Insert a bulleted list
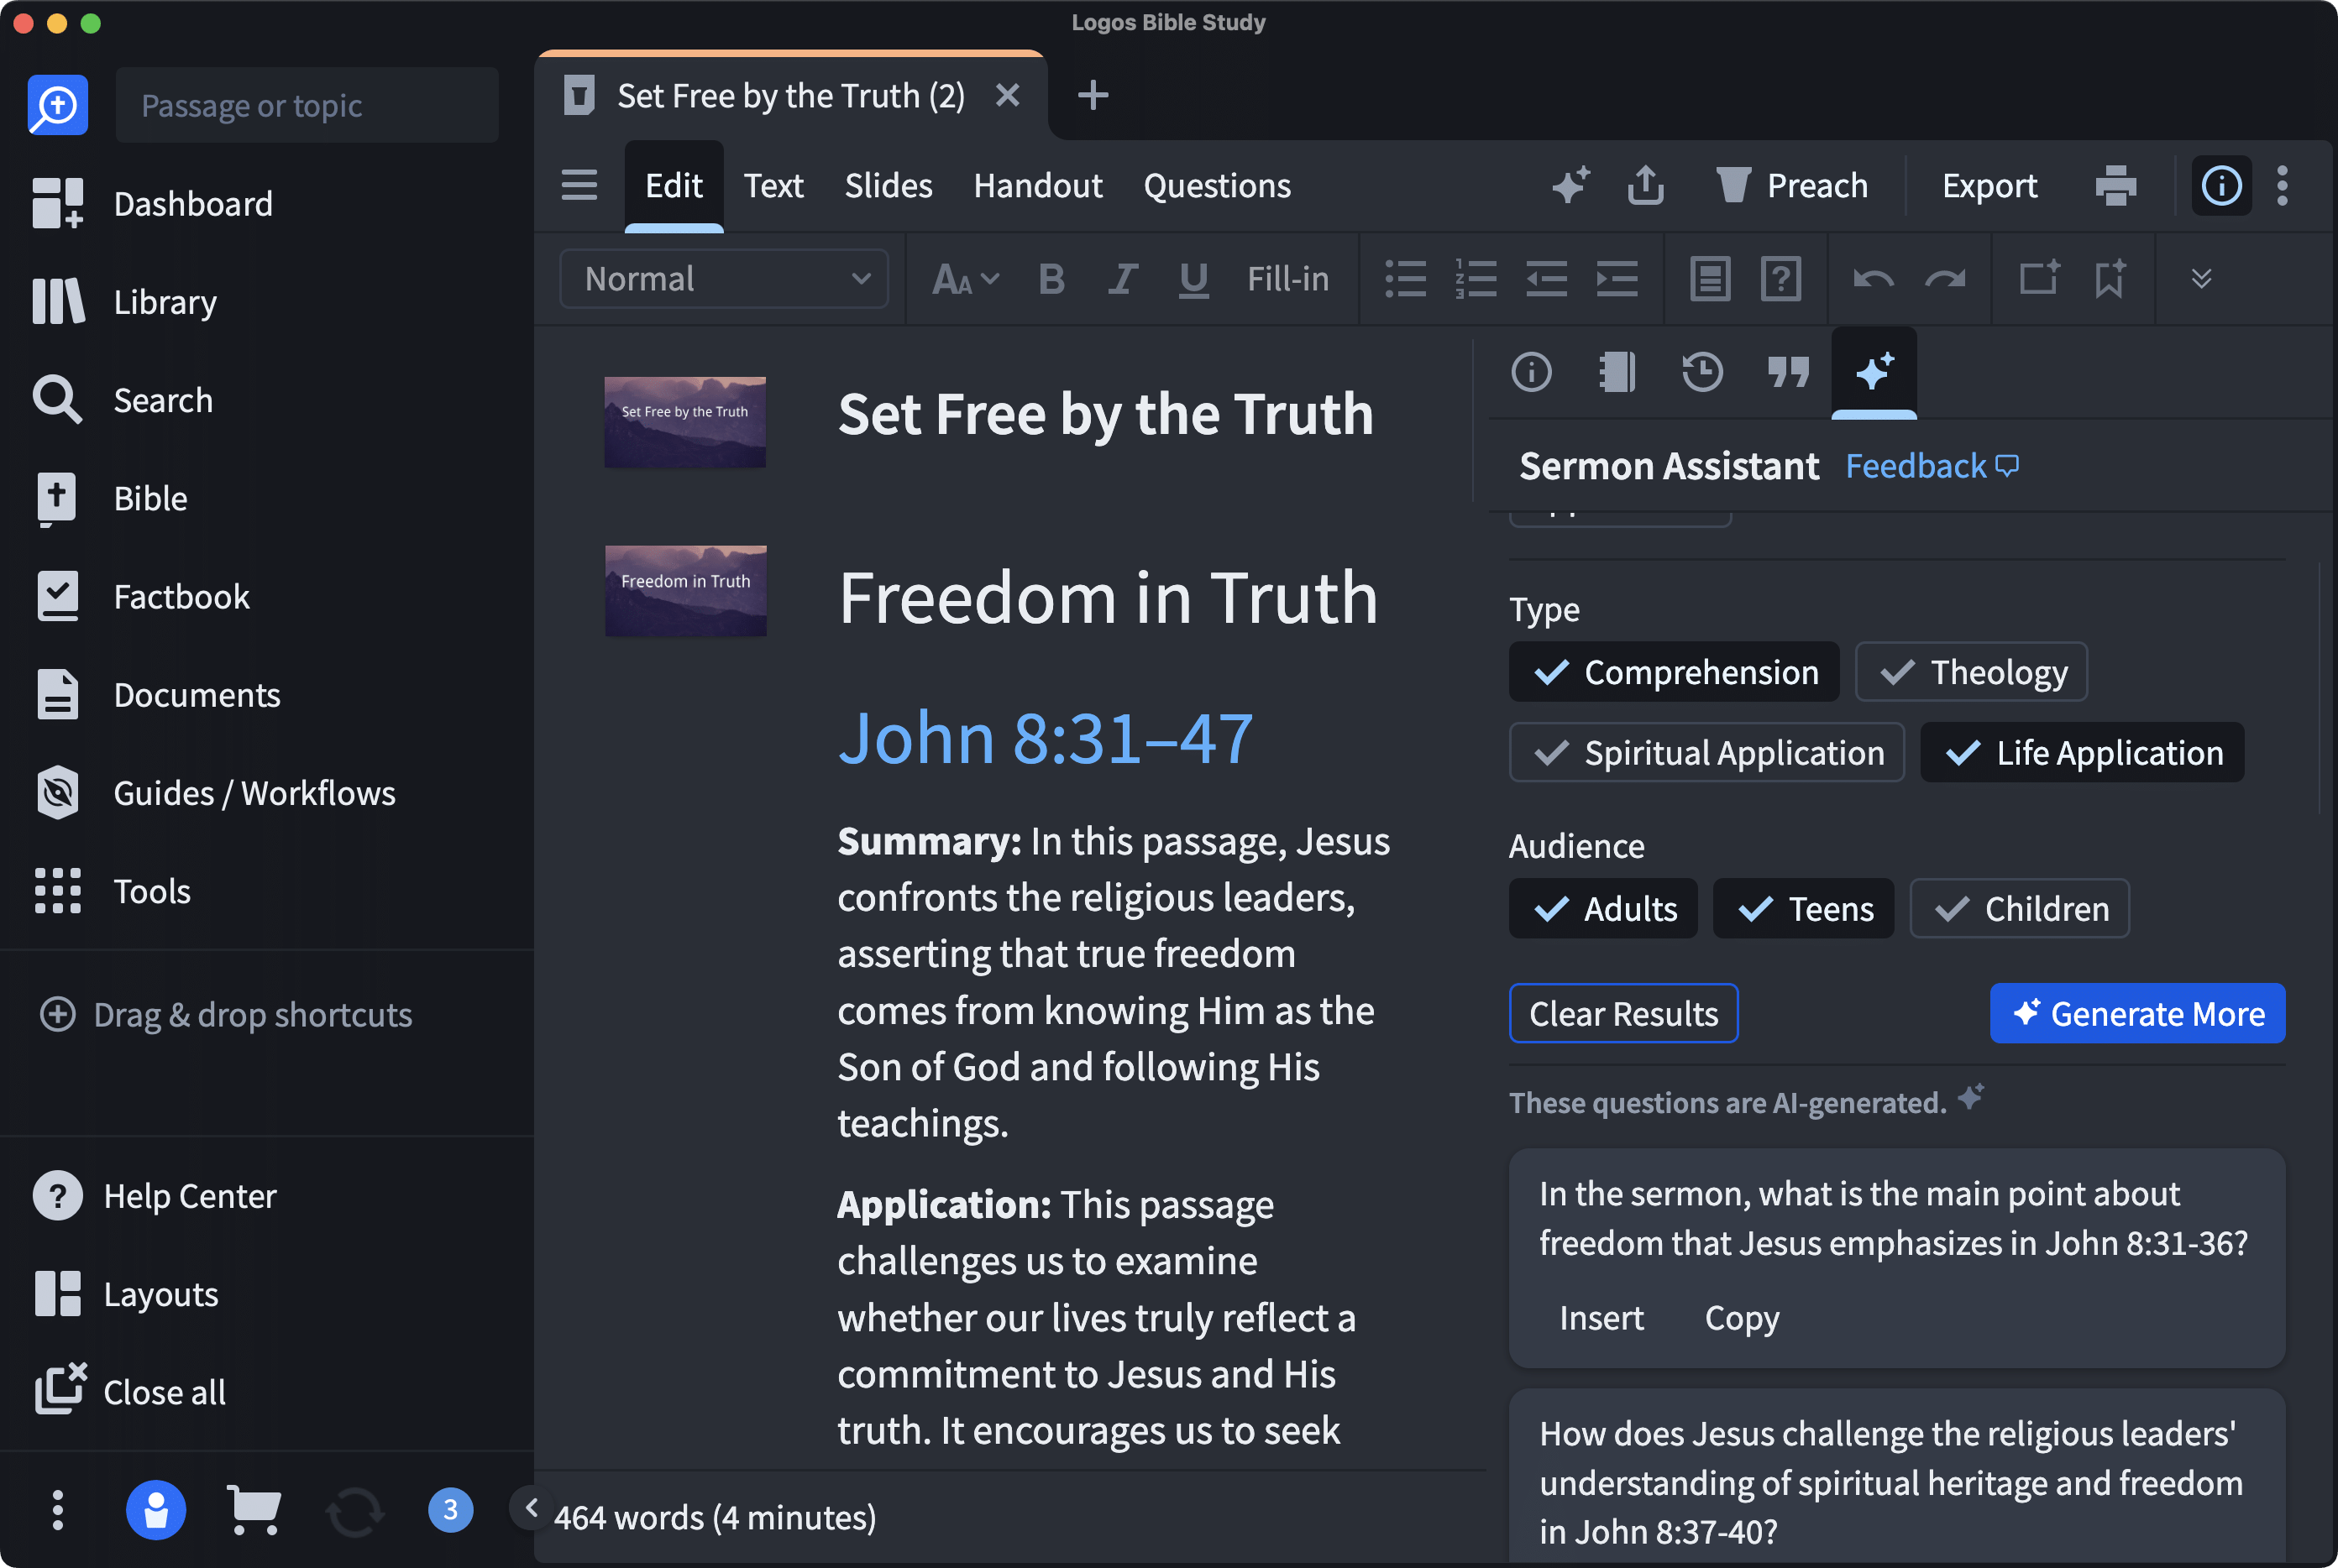This screenshot has width=2338, height=1568. tap(1406, 279)
